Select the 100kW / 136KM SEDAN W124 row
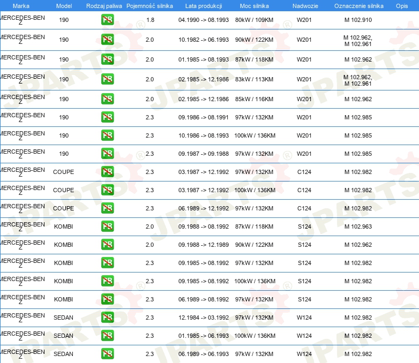The image size is (419, 363). pyautogui.click(x=209, y=336)
